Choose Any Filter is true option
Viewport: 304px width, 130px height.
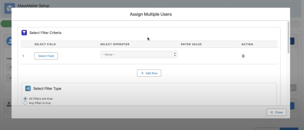point(25,103)
